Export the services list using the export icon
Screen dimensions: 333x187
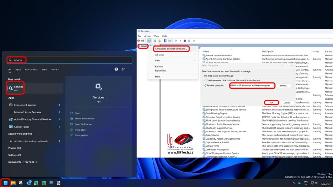tap(159, 41)
